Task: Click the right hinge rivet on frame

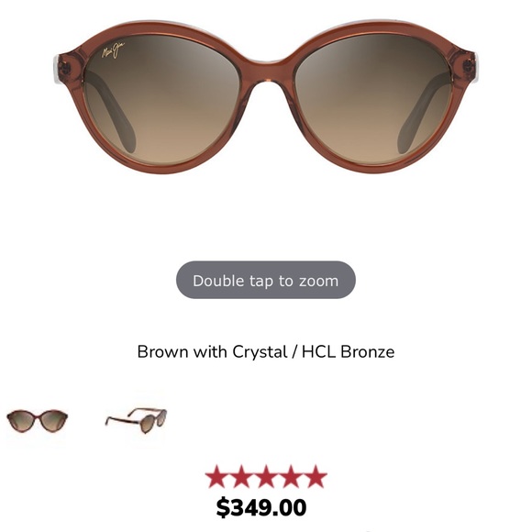Action: pyautogui.click(x=469, y=65)
